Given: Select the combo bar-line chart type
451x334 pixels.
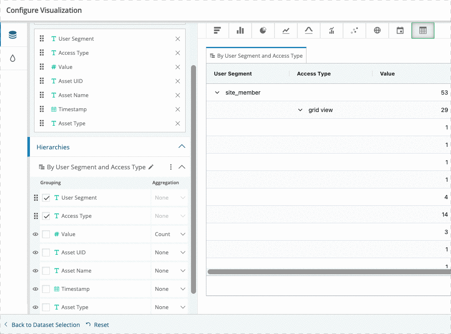Looking at the screenshot, I should (332, 30).
